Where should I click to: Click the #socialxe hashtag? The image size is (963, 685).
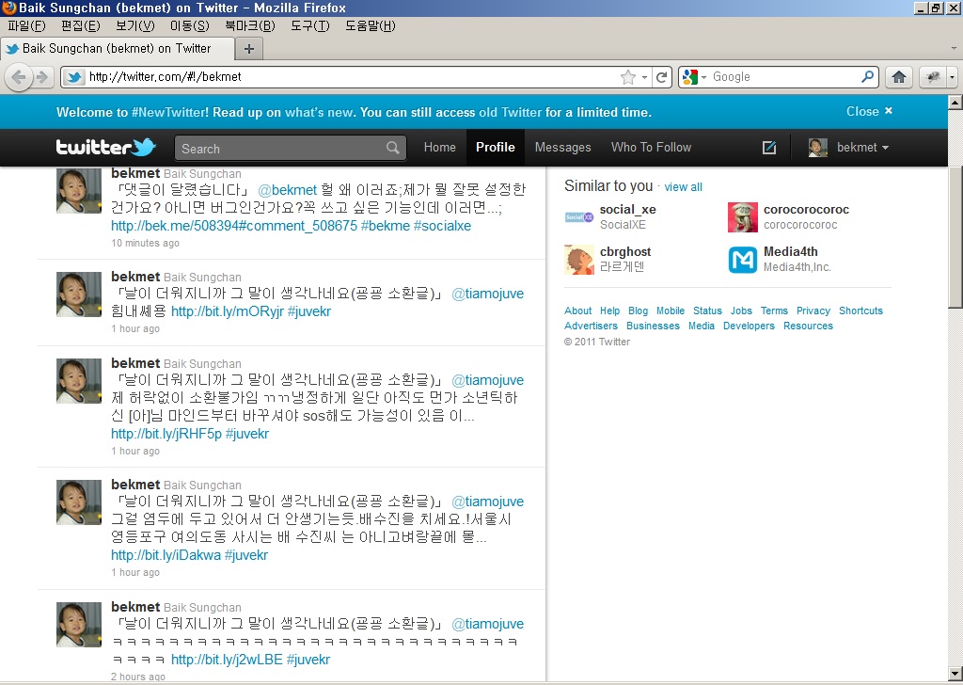click(442, 226)
